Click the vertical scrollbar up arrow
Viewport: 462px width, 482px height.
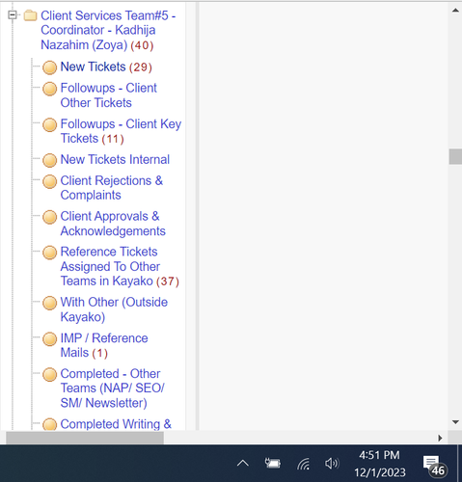(x=455, y=11)
